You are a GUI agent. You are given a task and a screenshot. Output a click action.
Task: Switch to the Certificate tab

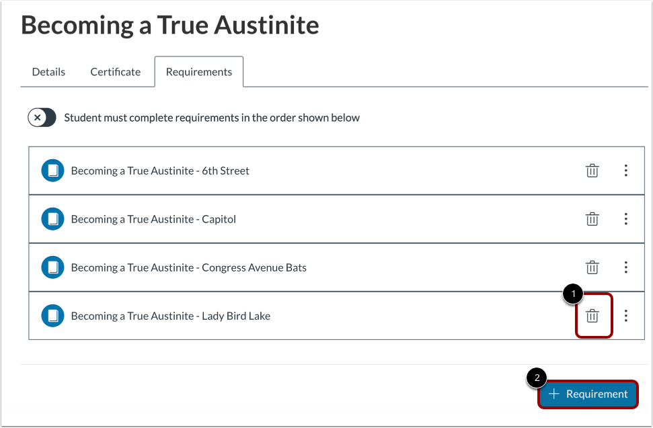pyautogui.click(x=116, y=72)
